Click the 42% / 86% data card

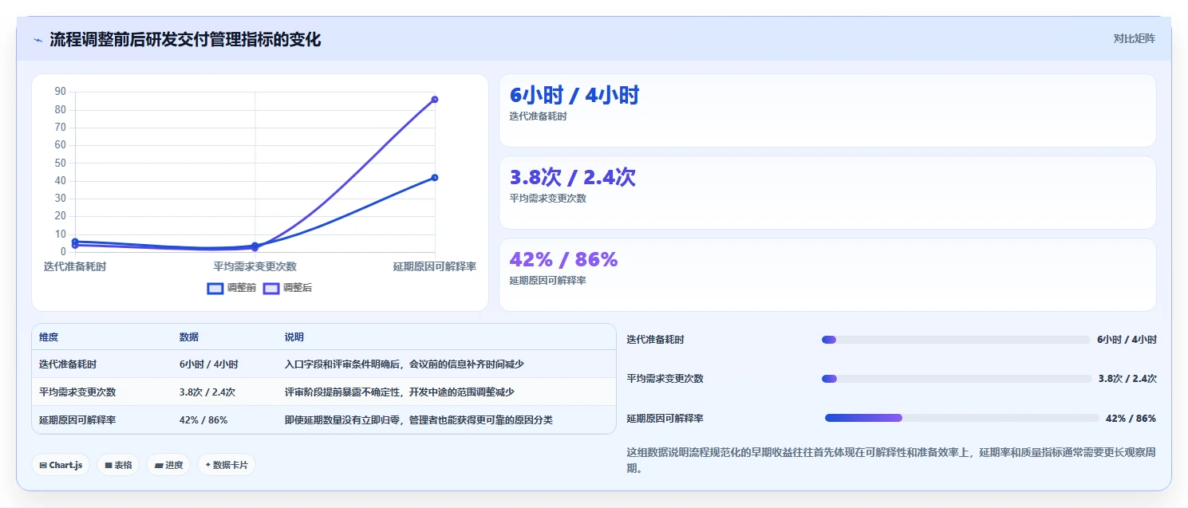[827, 274]
